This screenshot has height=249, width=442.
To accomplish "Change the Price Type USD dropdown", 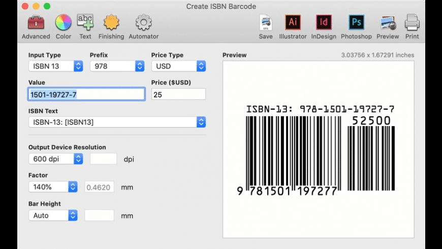I will click(x=178, y=66).
